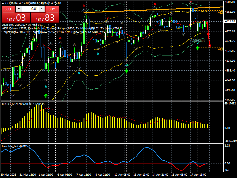Viewport: 237px width, 178px height.
Task: Click the red cross above the 7 Apr spike
Action: click(84, 6)
